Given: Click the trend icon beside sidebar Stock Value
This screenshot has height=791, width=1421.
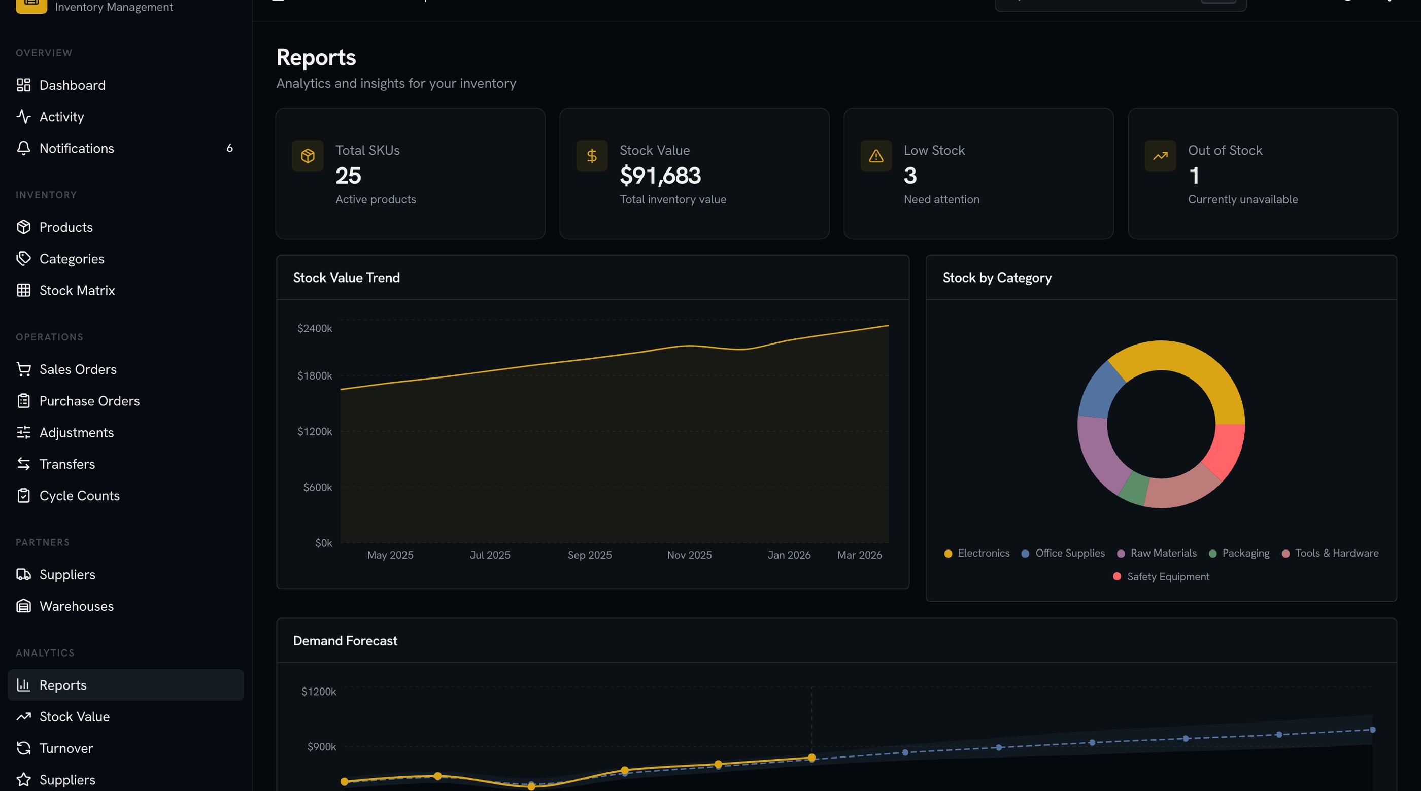Looking at the screenshot, I should click(23, 716).
